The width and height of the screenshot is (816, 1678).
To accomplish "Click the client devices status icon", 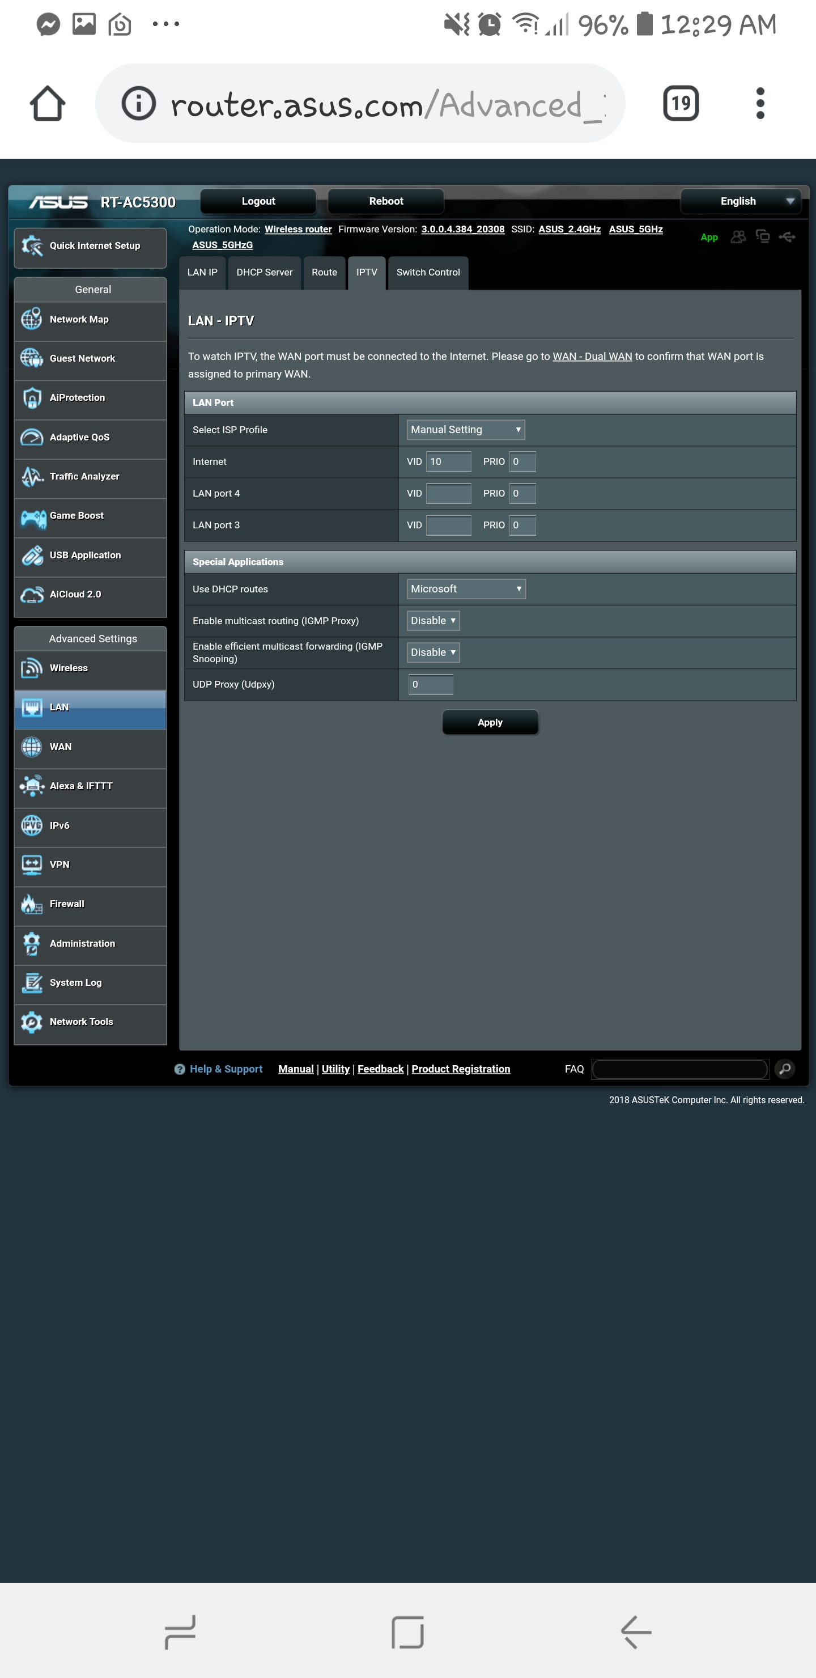I will coord(763,236).
